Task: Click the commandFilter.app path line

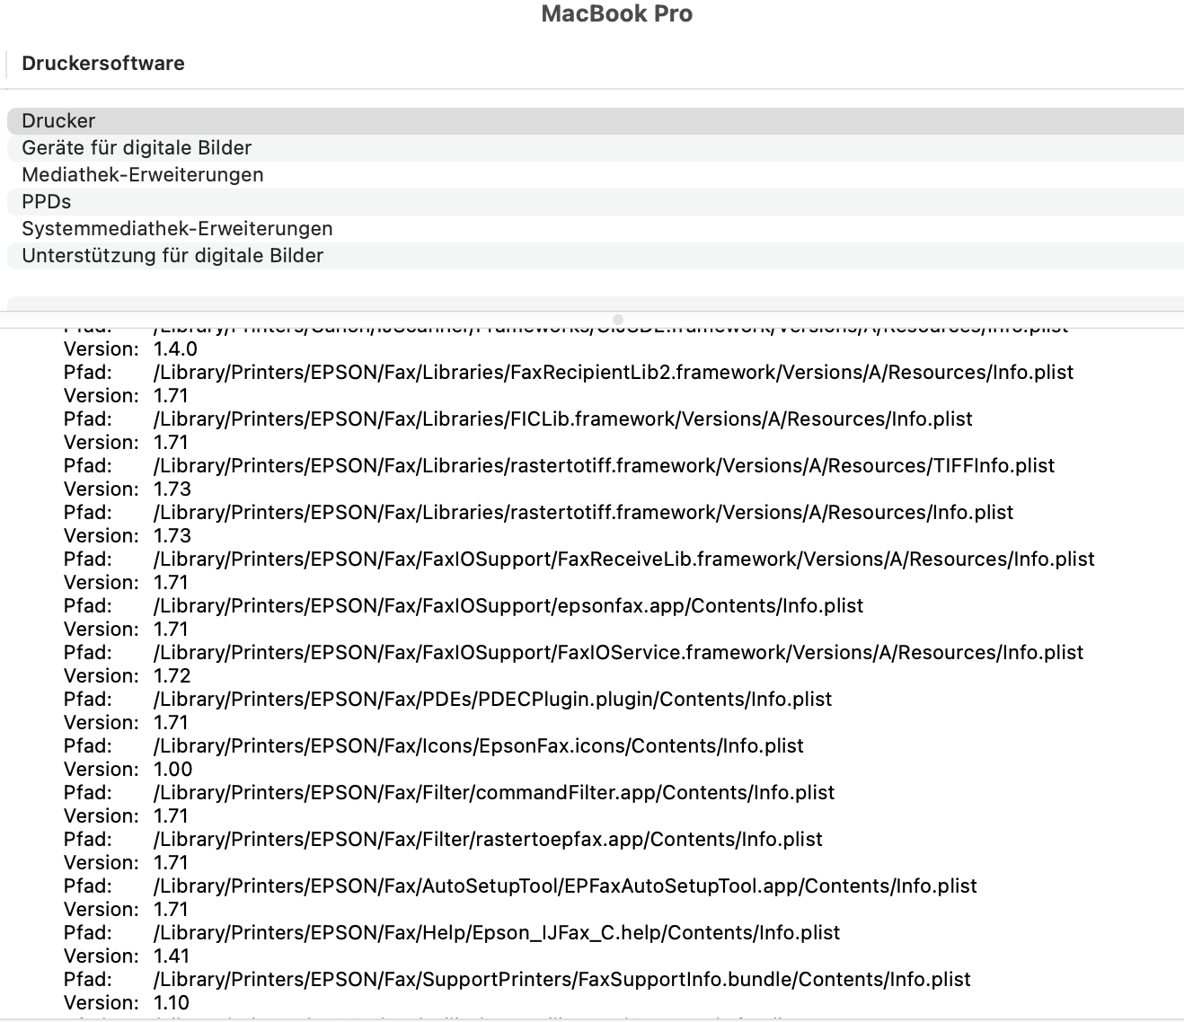Action: point(493,793)
